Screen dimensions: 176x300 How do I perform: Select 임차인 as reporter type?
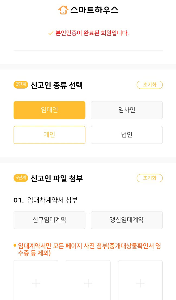coord(127,110)
